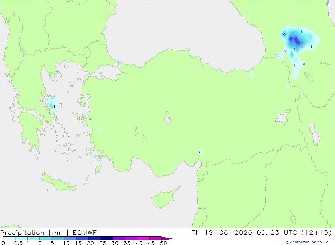Select the 1–2 mm legend swatch
Screen dimensions: 335x245
[33, 238]
